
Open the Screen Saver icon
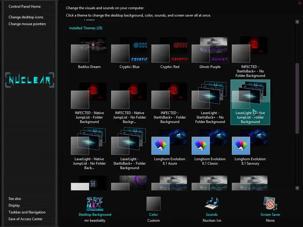pos(270,204)
